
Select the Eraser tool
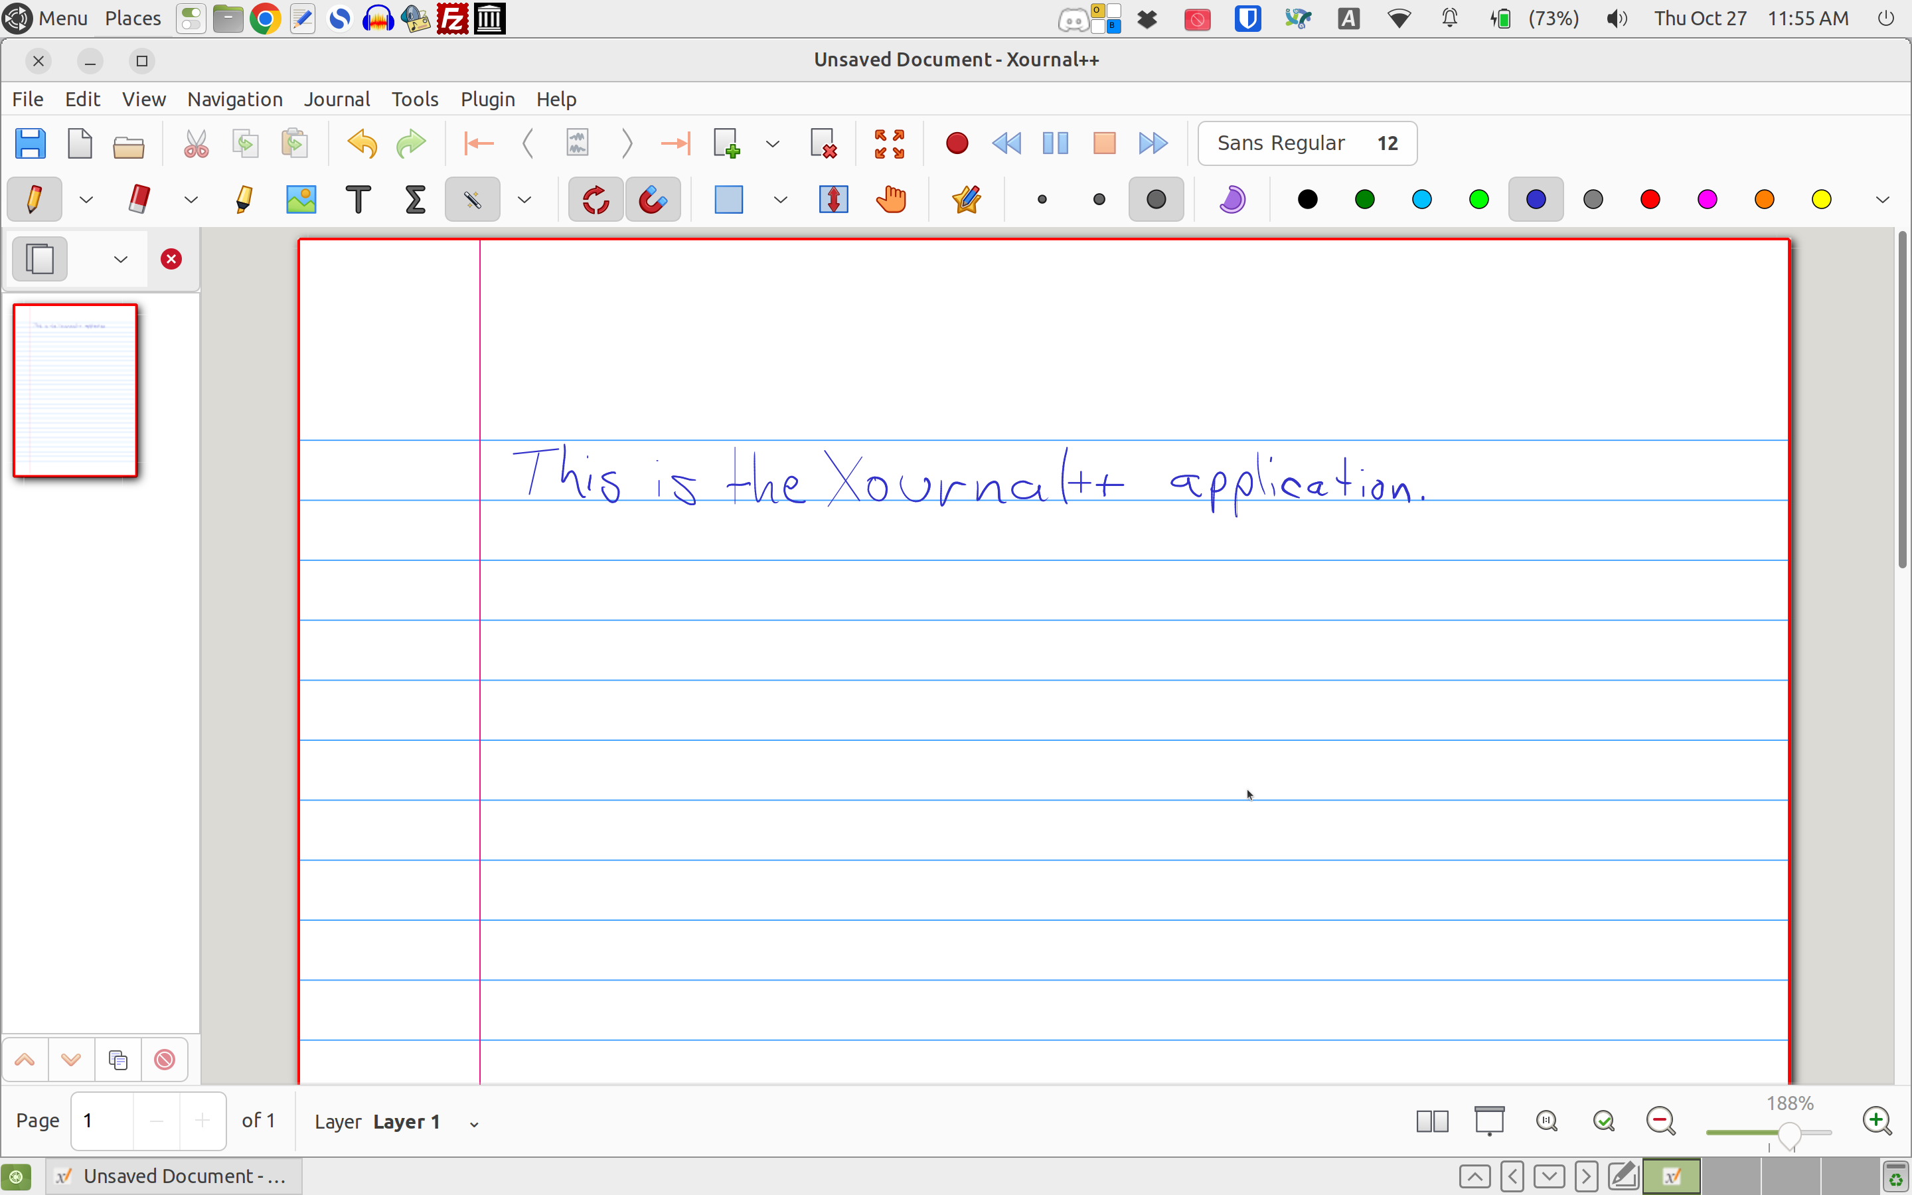point(139,199)
